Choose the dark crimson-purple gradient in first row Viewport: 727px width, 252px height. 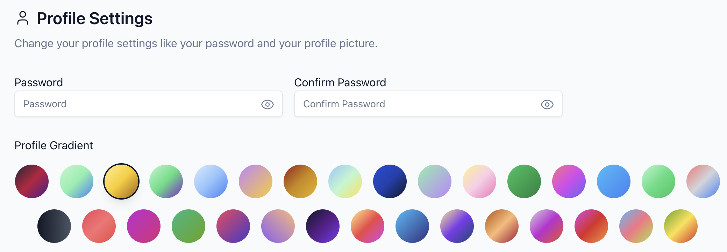point(32,181)
